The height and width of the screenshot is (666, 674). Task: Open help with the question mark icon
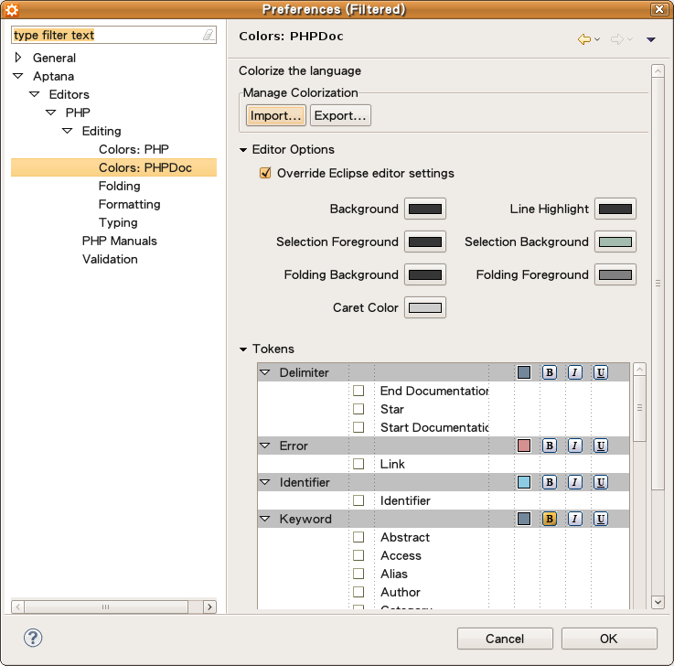(33, 638)
